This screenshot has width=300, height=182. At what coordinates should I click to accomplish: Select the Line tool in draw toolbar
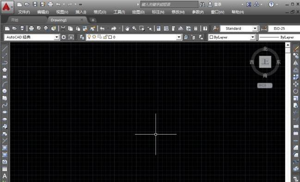click(x=5, y=48)
